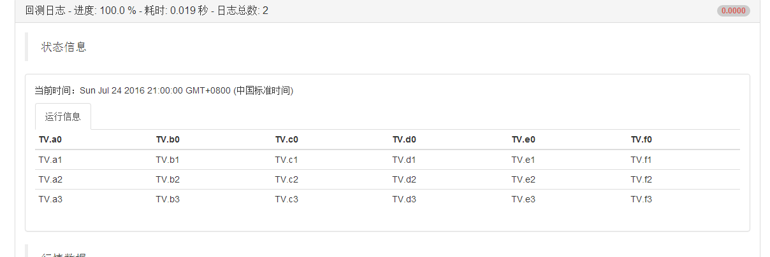Click the TV.c1 table cell

pos(287,160)
